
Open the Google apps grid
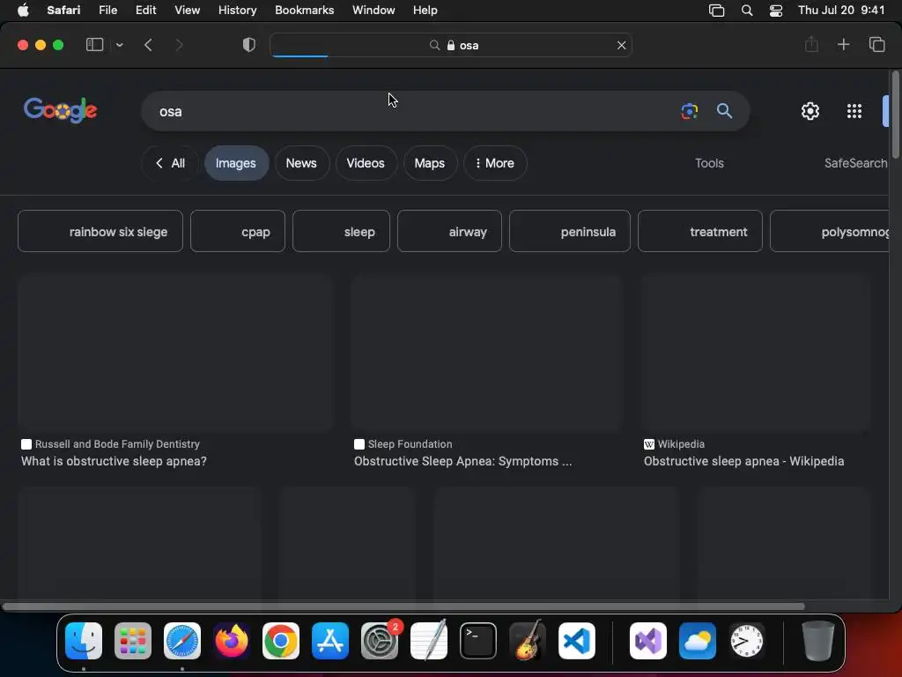tap(854, 111)
